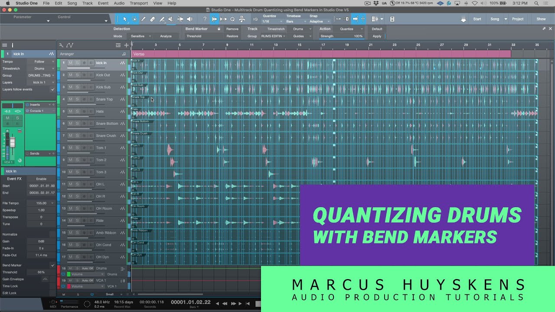Click the File Tempo 155.00 field
Screen dimensions: 555x312
[41, 203]
